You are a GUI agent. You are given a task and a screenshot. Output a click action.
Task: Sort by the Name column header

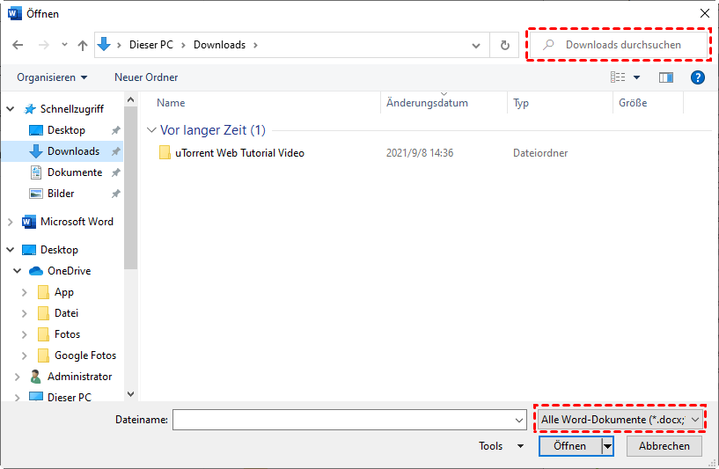[171, 103]
